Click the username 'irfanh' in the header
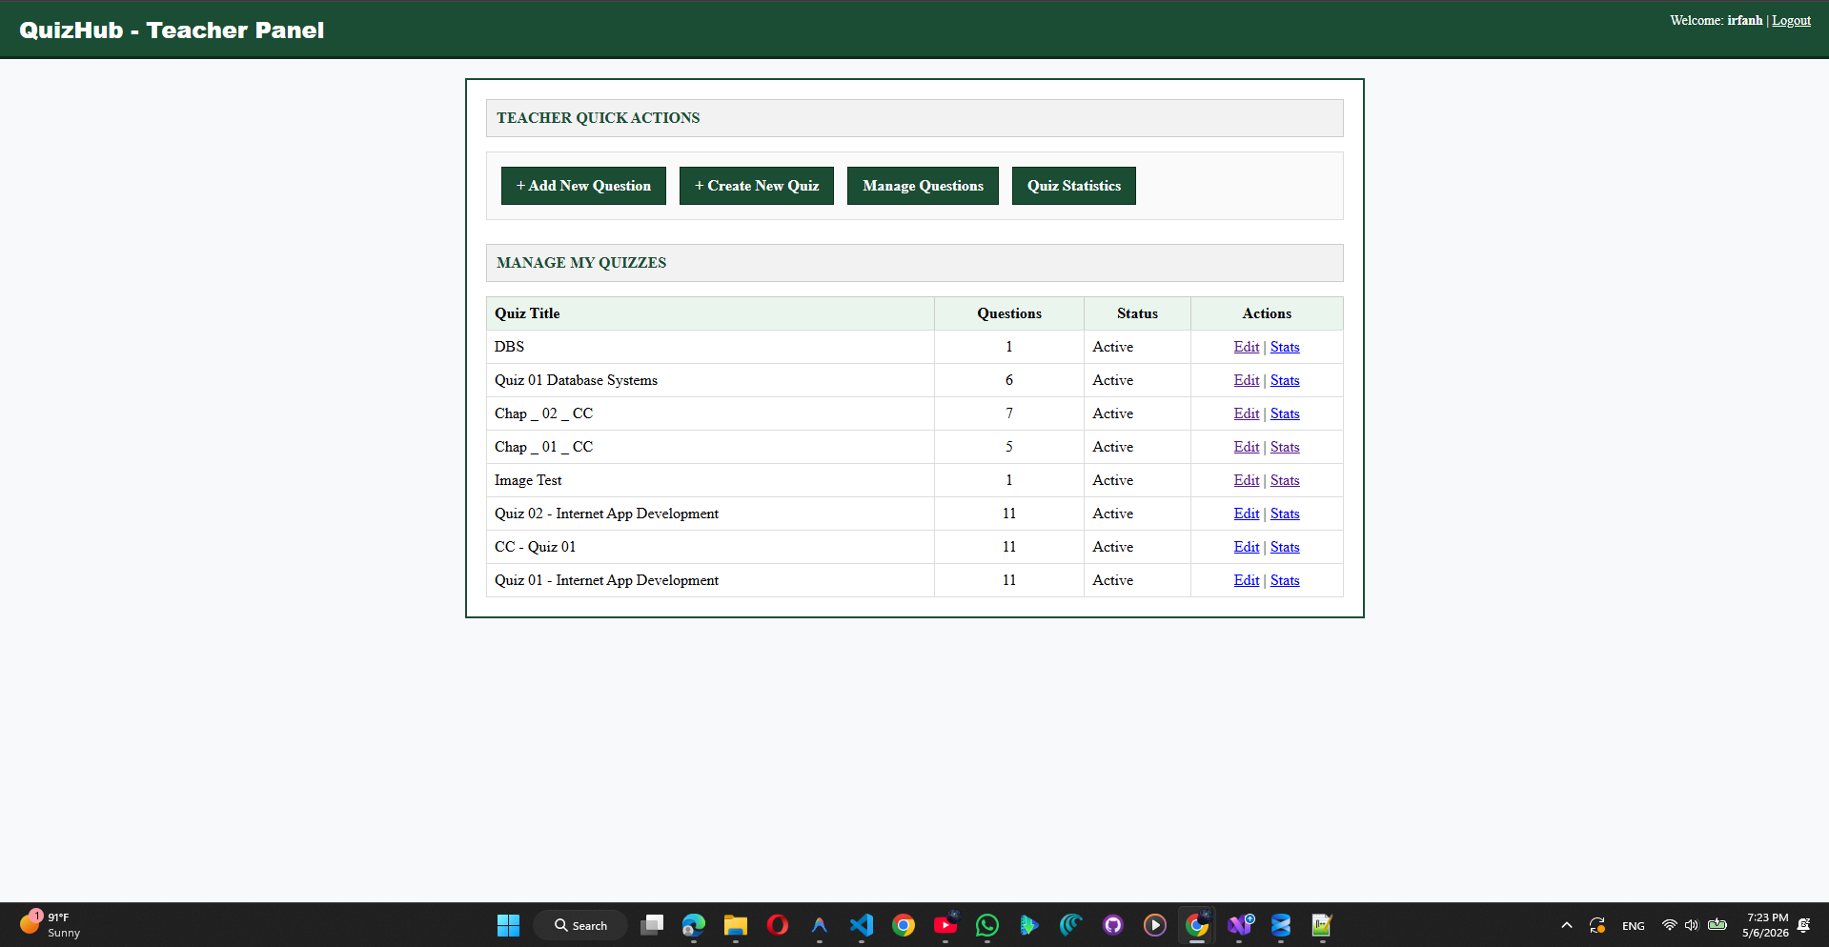1829x947 pixels. tap(1745, 20)
